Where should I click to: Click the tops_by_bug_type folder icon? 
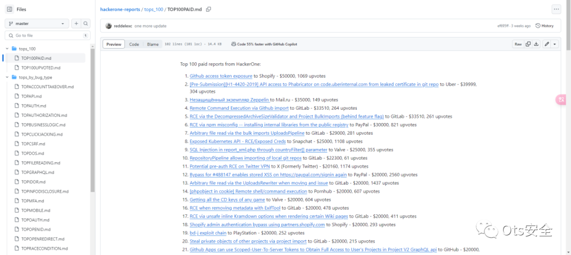click(14, 77)
